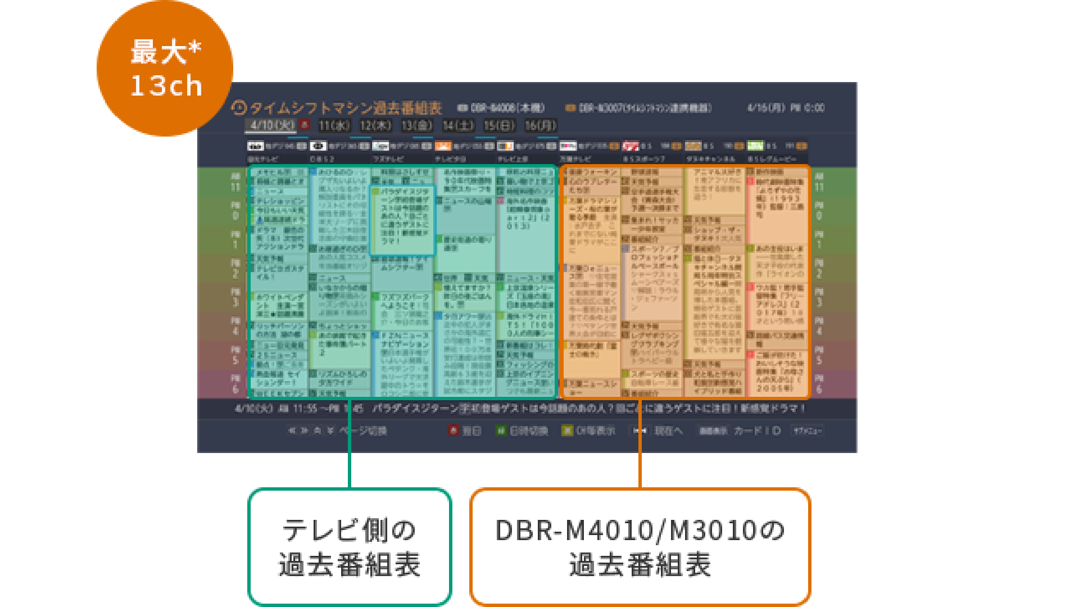Click the DBR-M4010/M3010 past guide label box
Viewport: 1079px width, 607px height.
[640, 547]
